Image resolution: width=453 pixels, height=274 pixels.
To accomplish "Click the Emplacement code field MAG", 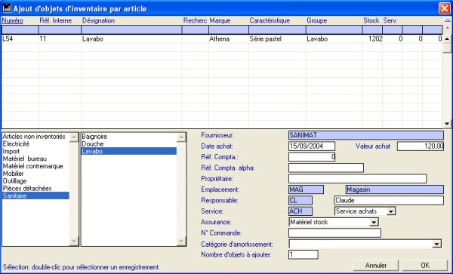I will pyautogui.click(x=306, y=189).
